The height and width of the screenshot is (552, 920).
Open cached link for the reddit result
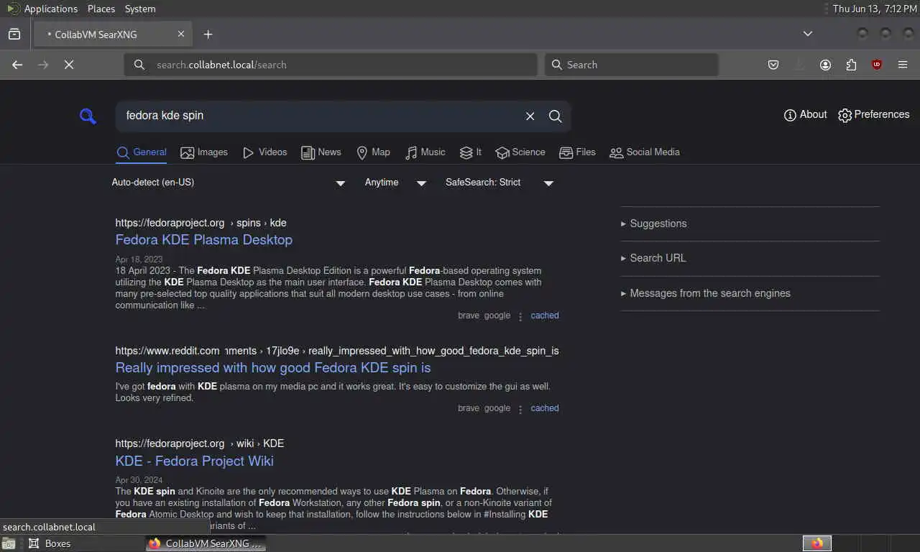(x=545, y=408)
